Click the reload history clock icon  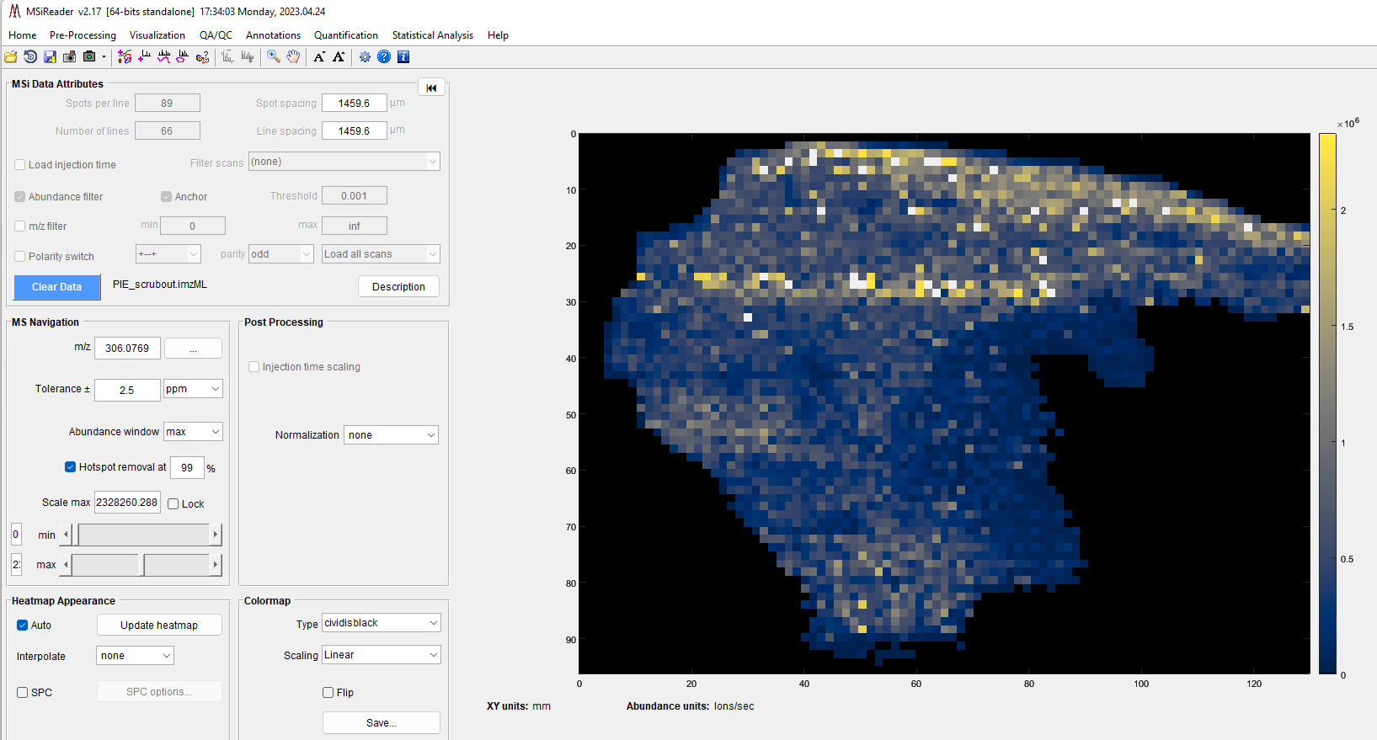click(30, 56)
